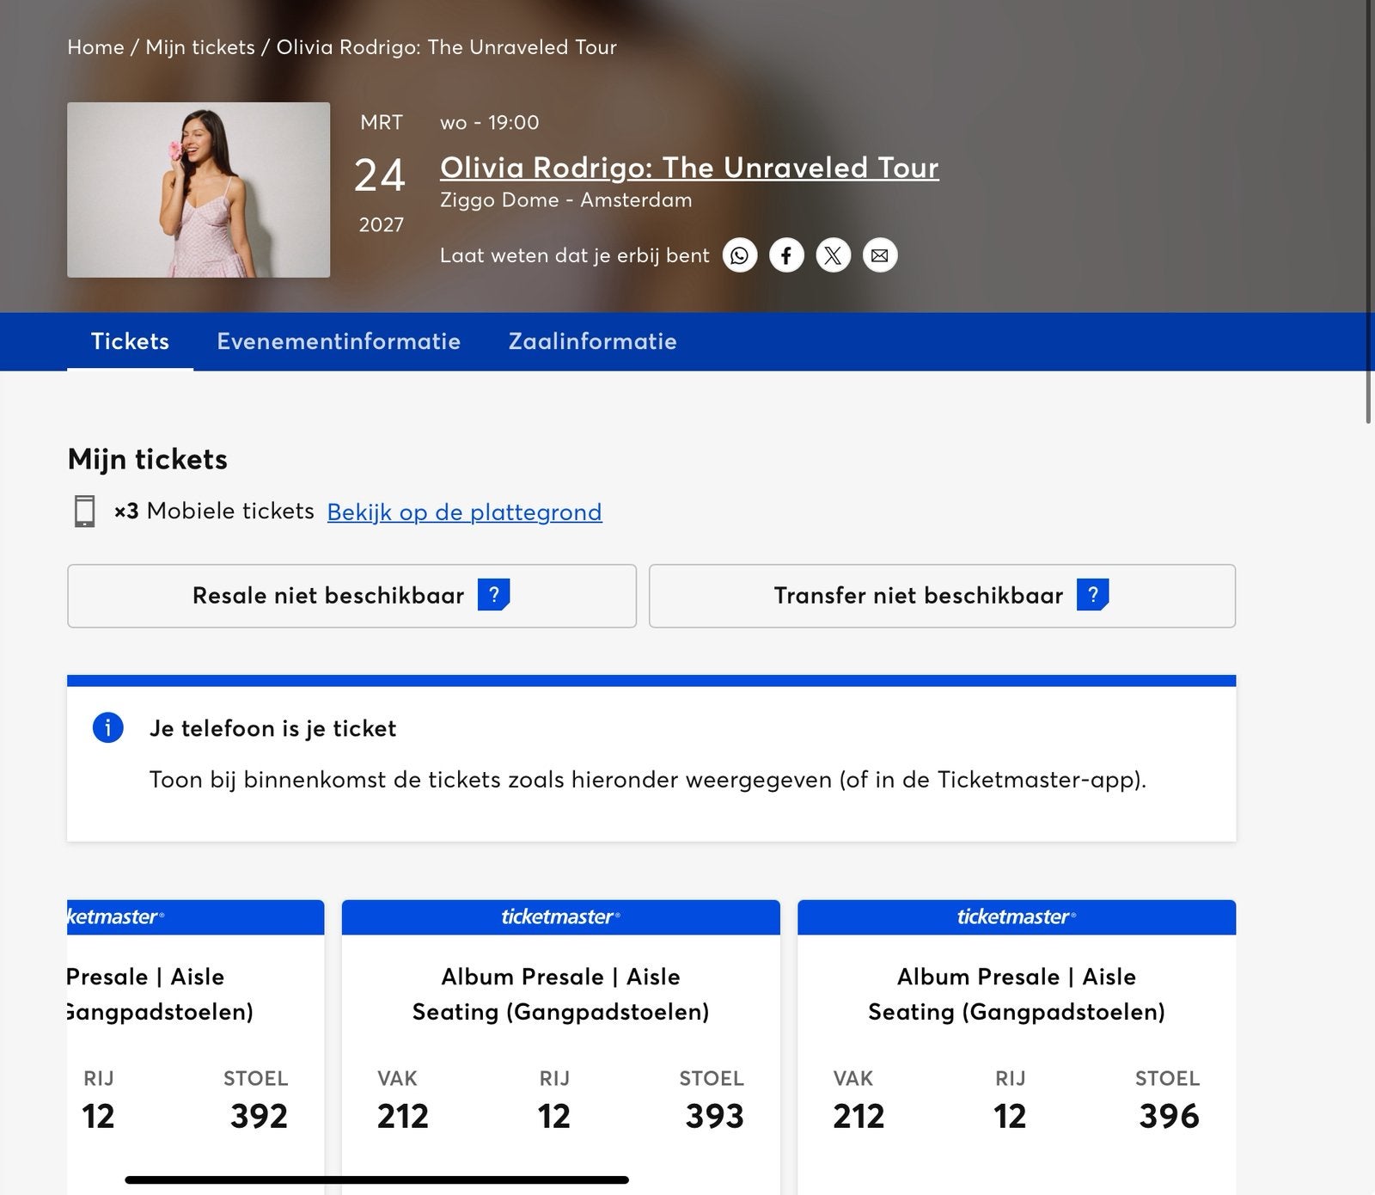Screen dimensions: 1375x1195
Task: Click the Resale niet beschikbaar button
Action: coord(351,596)
